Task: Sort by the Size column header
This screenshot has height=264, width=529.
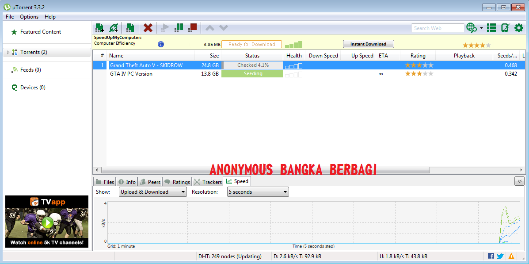Action: (x=208, y=56)
